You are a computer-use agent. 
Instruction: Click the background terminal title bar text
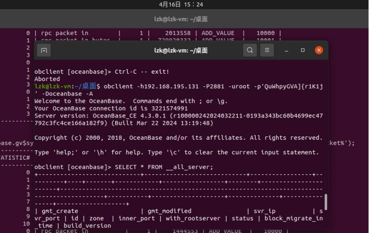tap(181, 19)
